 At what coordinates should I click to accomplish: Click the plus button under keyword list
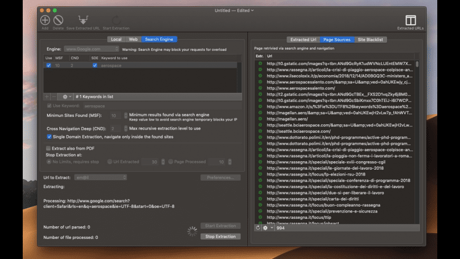point(47,97)
